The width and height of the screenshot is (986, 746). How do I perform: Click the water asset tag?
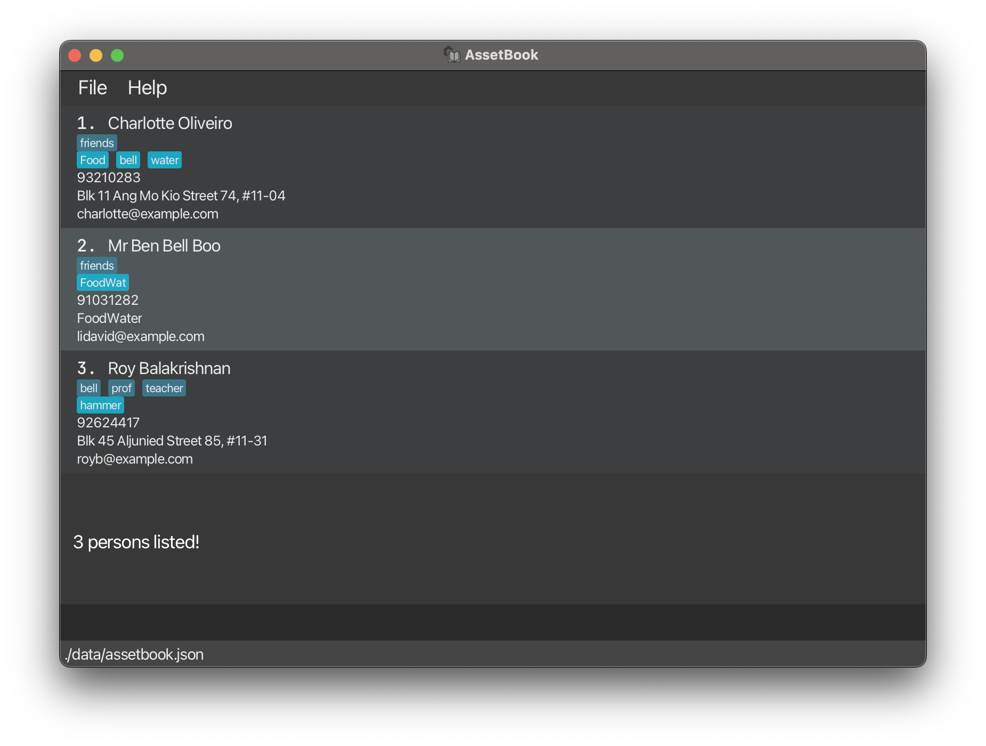165,160
